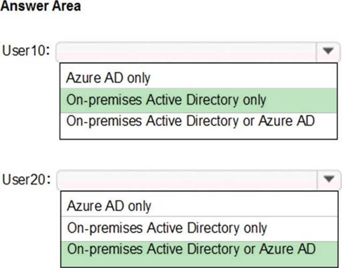Pick "On-premises Active Directory or Azure AD" for User20
This screenshot has width=342, height=268.
point(190,249)
